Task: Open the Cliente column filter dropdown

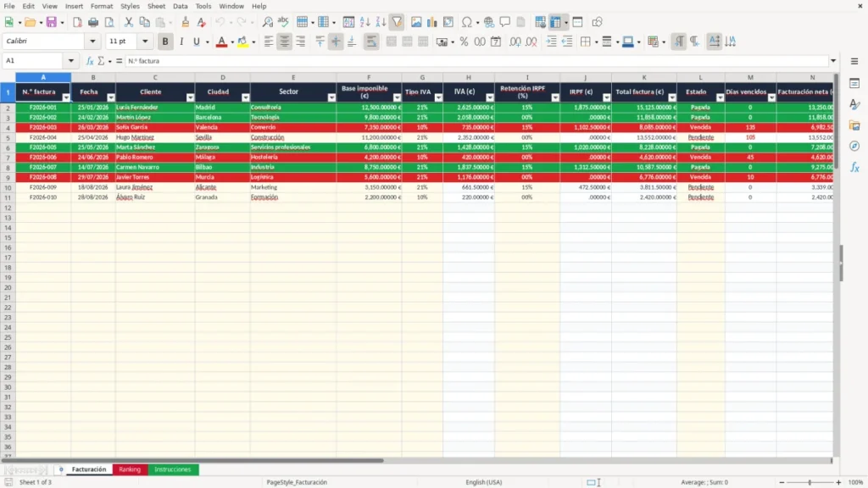Action: click(190, 97)
